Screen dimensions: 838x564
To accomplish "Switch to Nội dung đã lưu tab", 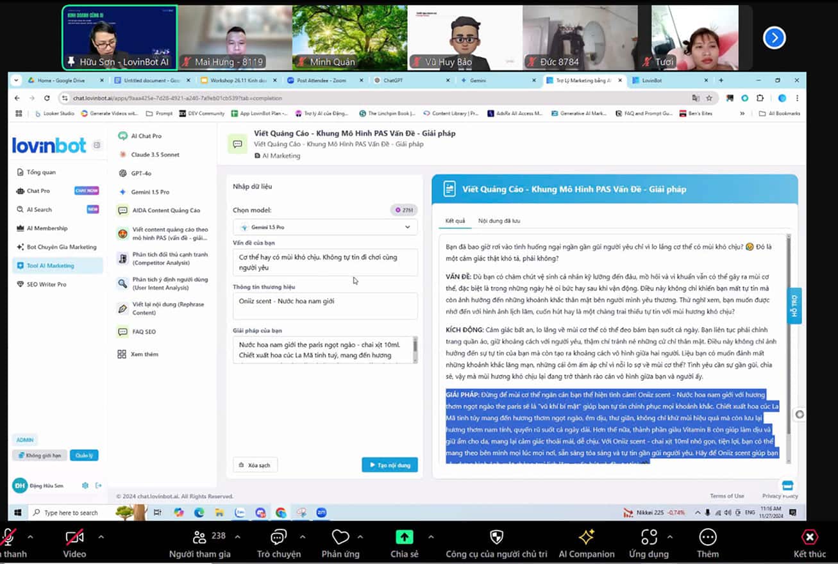I will pyautogui.click(x=499, y=221).
